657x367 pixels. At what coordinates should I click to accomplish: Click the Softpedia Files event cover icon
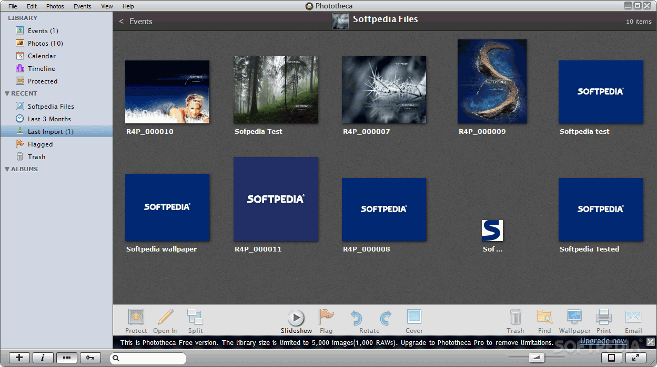(x=340, y=21)
